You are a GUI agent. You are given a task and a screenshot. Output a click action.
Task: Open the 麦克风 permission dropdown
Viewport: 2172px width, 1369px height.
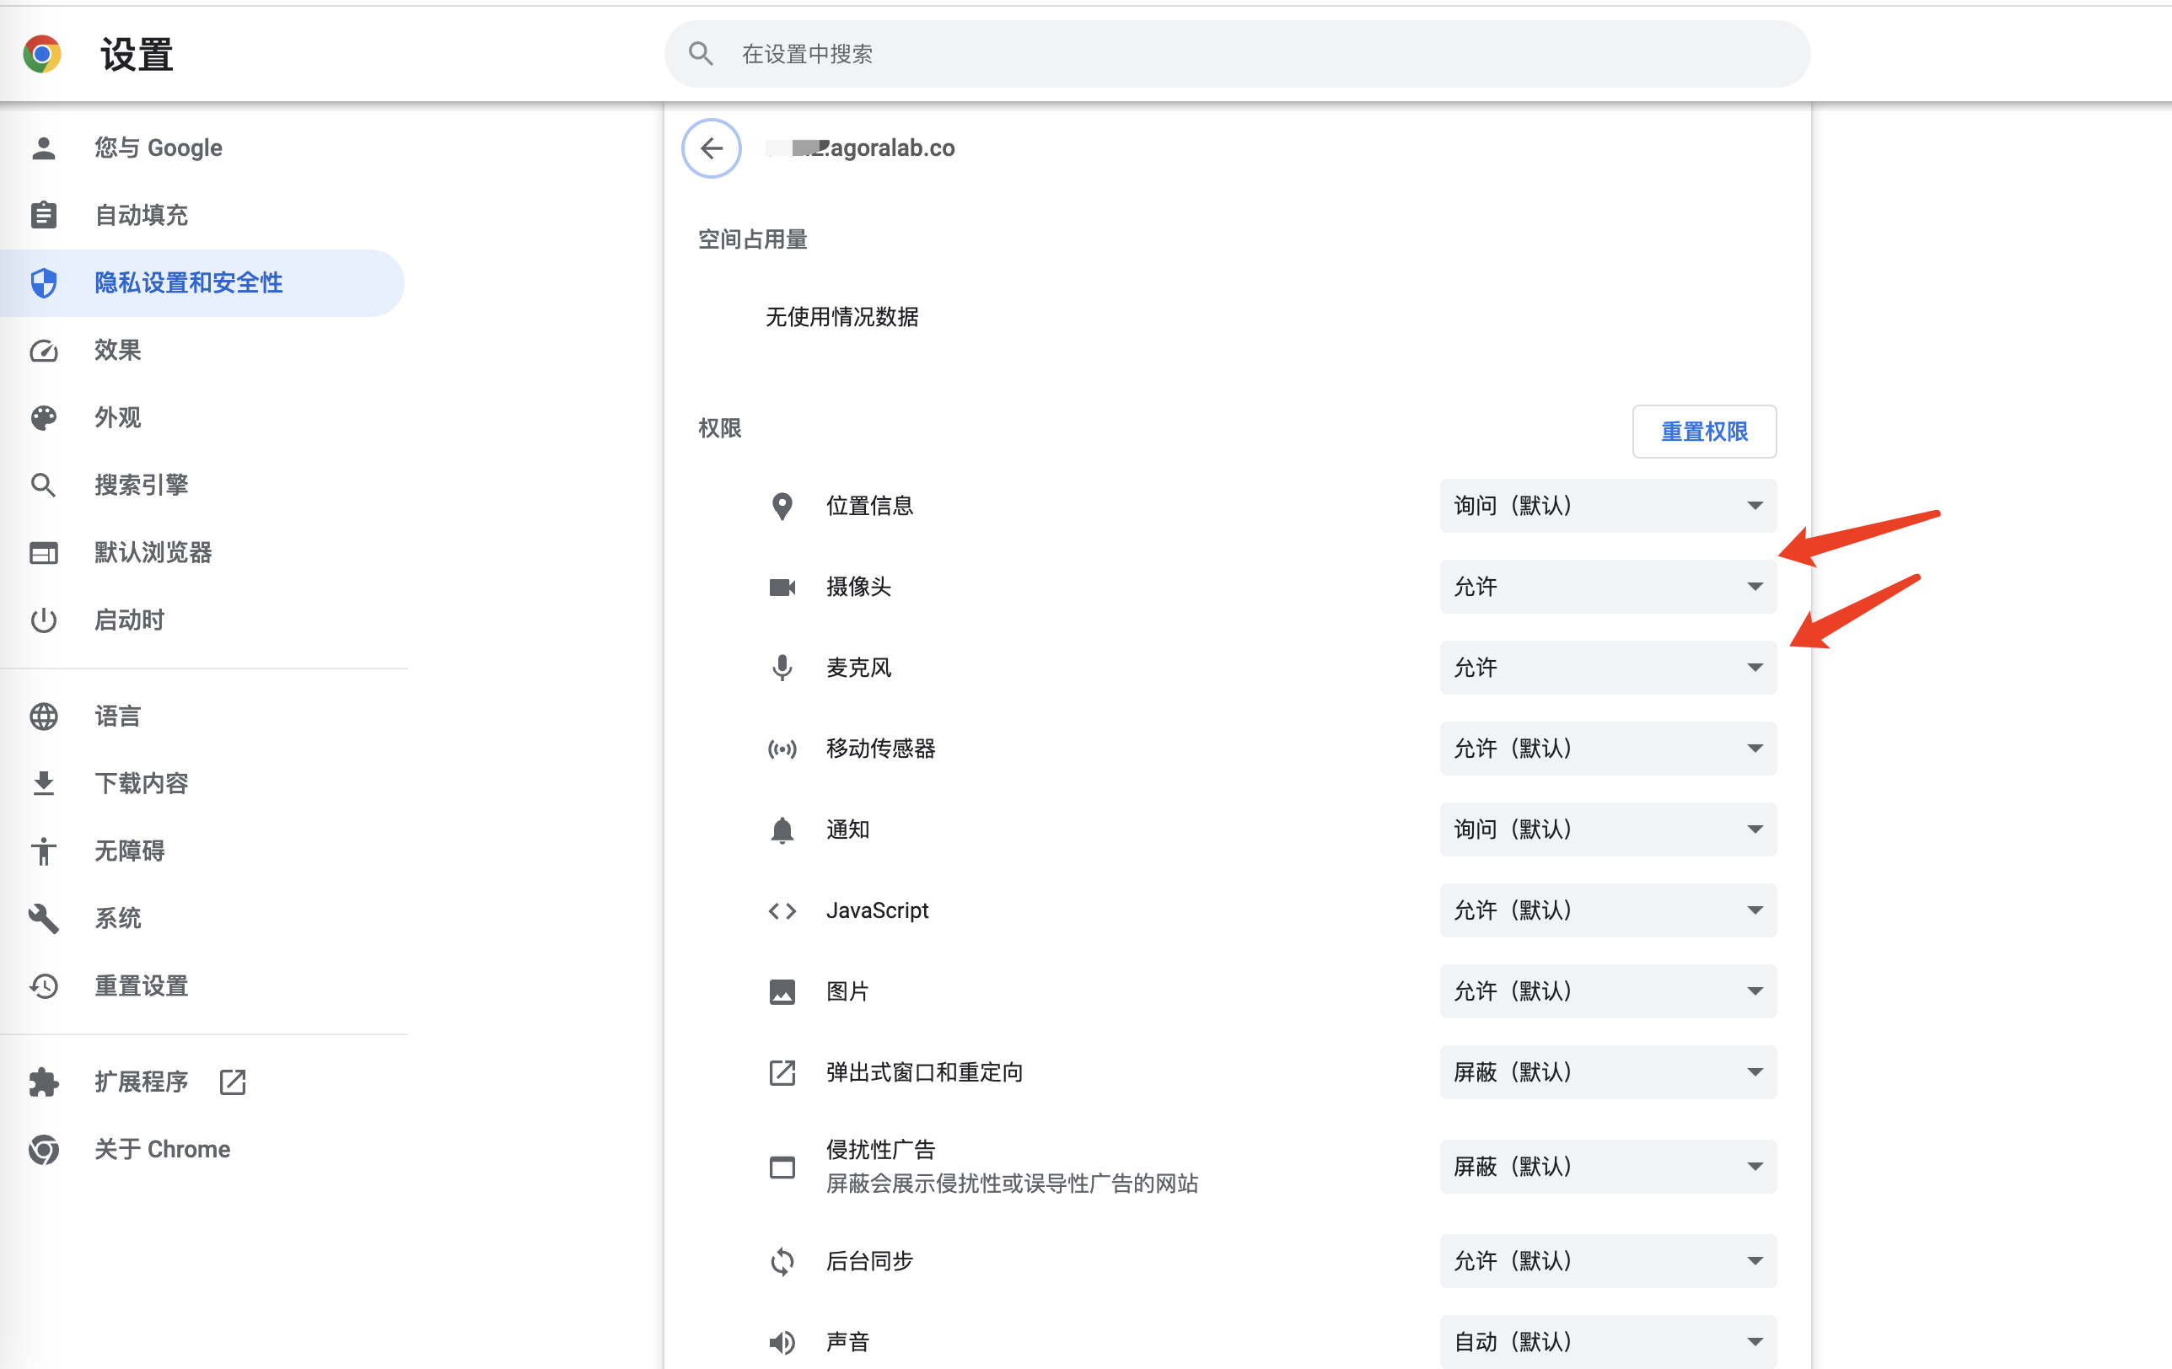click(1607, 668)
